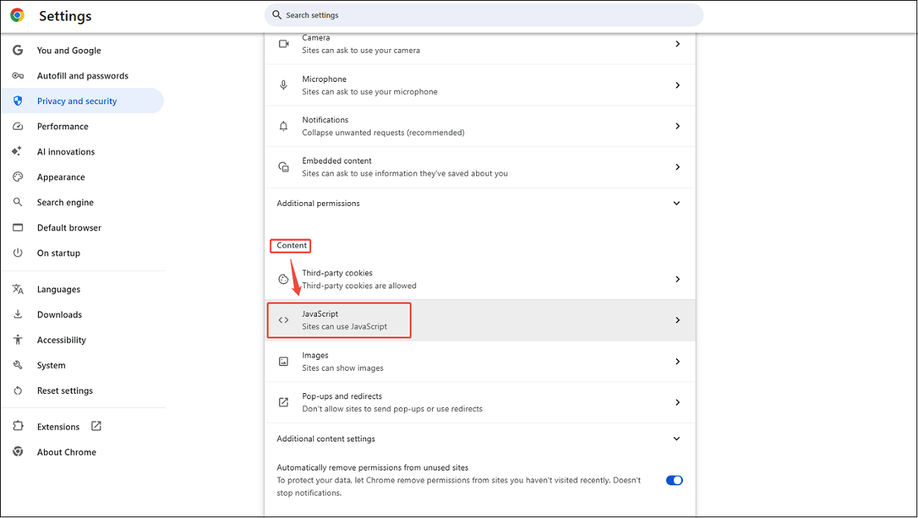Select the Microphone icon
The height and width of the screenshot is (518, 918).
click(x=283, y=84)
